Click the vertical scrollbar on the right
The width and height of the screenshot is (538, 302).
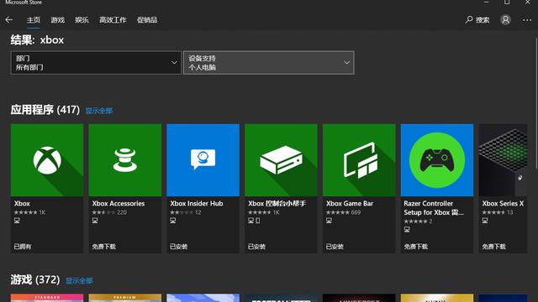pyautogui.click(x=536, y=102)
